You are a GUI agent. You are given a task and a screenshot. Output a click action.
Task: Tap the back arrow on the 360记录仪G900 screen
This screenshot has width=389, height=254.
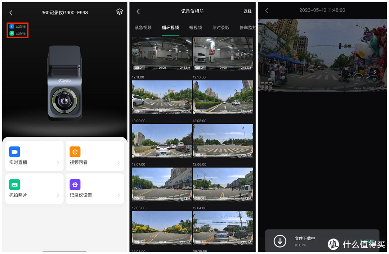pyautogui.click(x=11, y=13)
